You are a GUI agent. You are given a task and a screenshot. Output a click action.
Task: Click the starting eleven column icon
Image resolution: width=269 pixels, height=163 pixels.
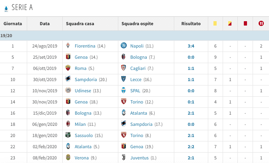pyautogui.click(x=261, y=24)
